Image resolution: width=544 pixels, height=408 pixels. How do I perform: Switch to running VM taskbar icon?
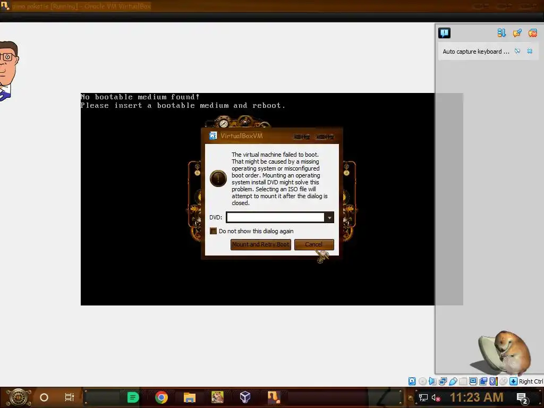click(x=274, y=397)
